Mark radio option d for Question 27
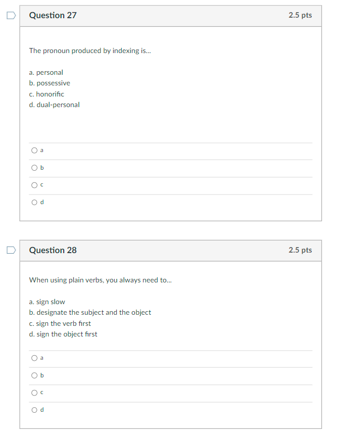338x435 pixels. coord(34,202)
